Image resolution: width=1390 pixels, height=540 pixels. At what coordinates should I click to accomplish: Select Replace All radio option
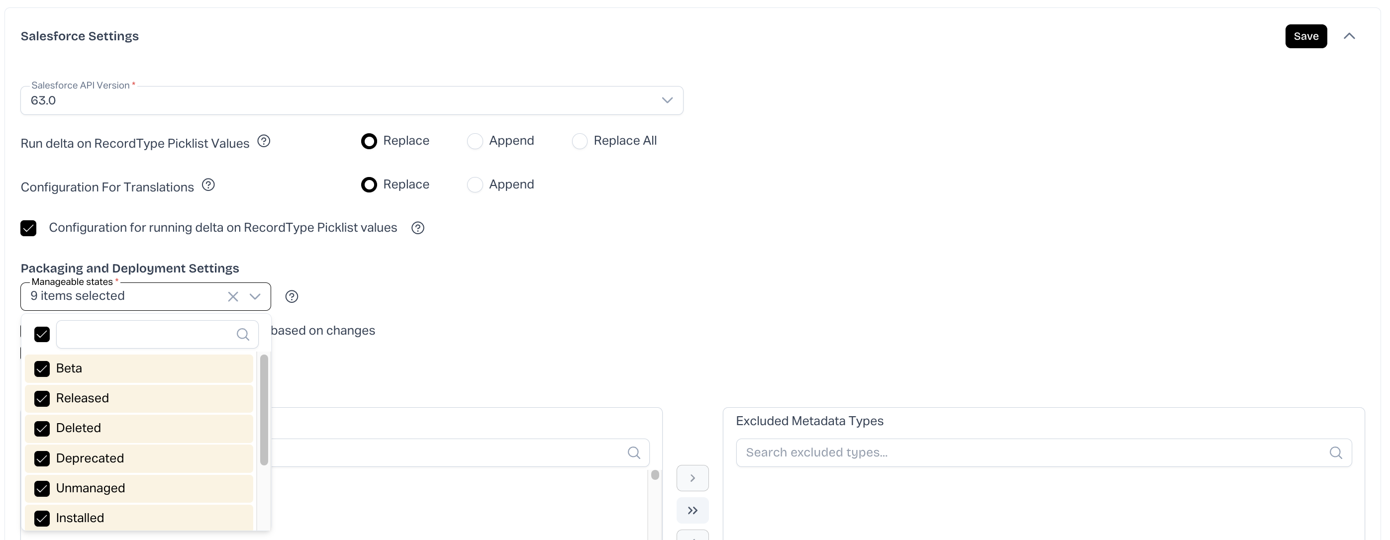[x=580, y=141]
